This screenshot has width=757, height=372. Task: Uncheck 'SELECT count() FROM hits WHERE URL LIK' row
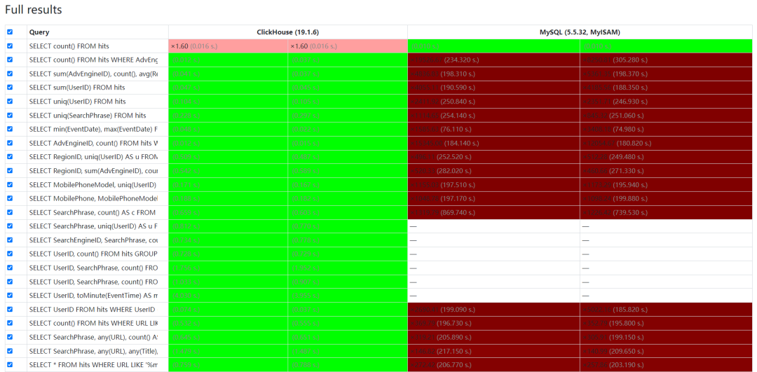click(10, 323)
